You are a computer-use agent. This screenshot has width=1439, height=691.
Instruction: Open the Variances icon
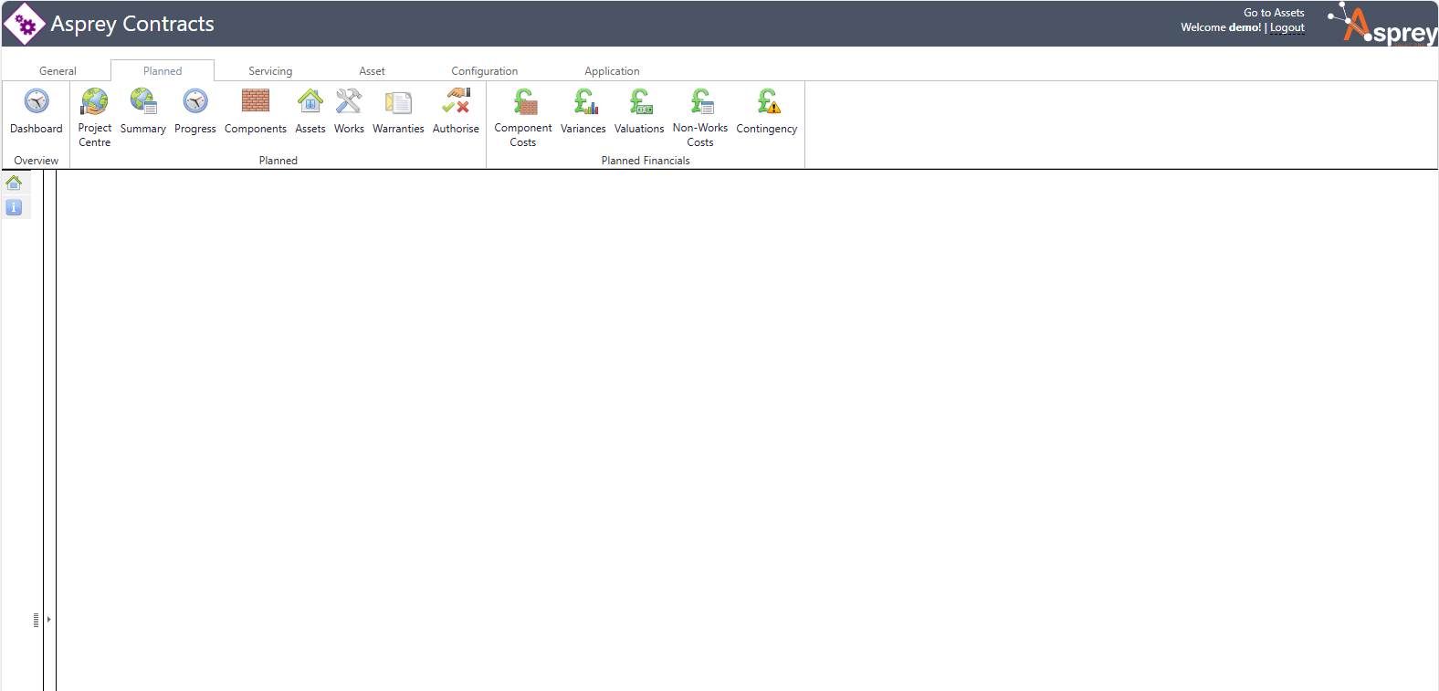point(583,102)
